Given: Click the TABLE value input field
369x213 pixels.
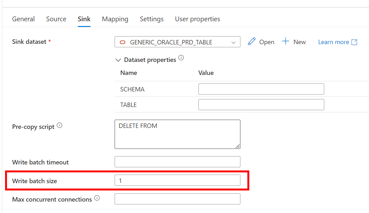Looking at the screenshot, I should pos(261,104).
